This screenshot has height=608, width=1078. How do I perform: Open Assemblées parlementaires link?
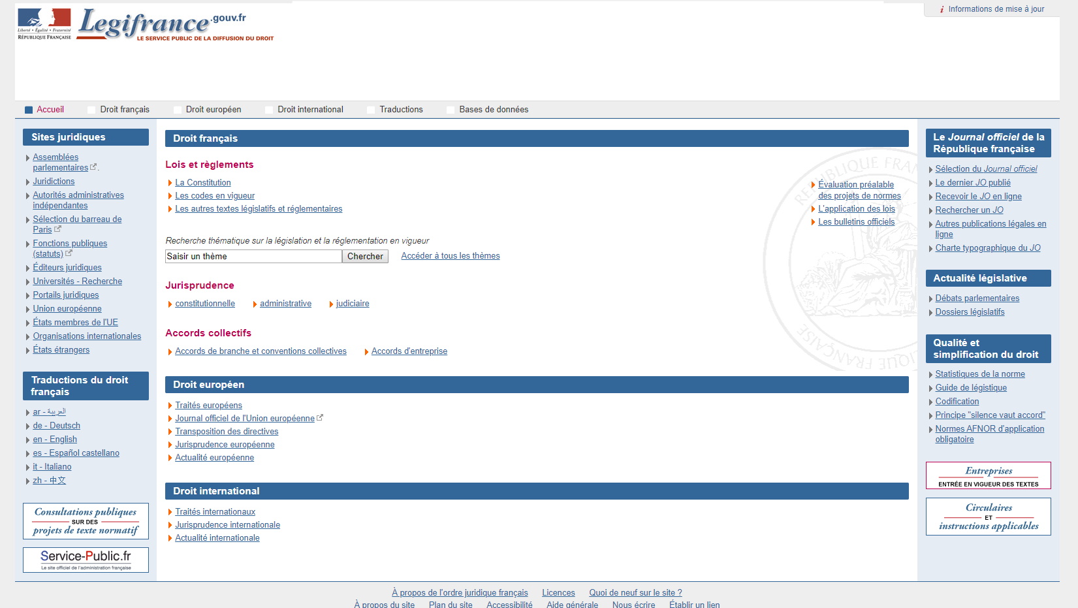pyautogui.click(x=60, y=163)
